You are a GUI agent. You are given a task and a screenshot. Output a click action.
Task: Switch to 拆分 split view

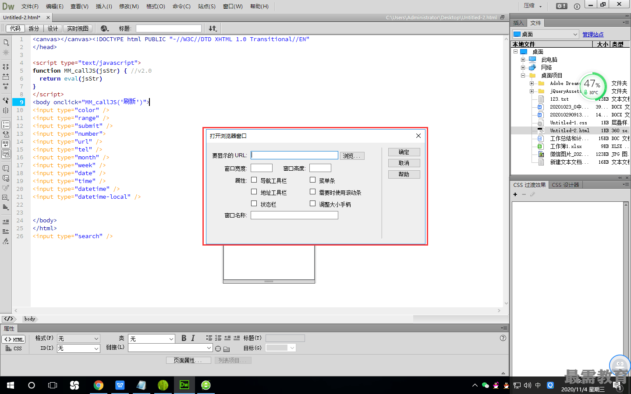point(34,28)
